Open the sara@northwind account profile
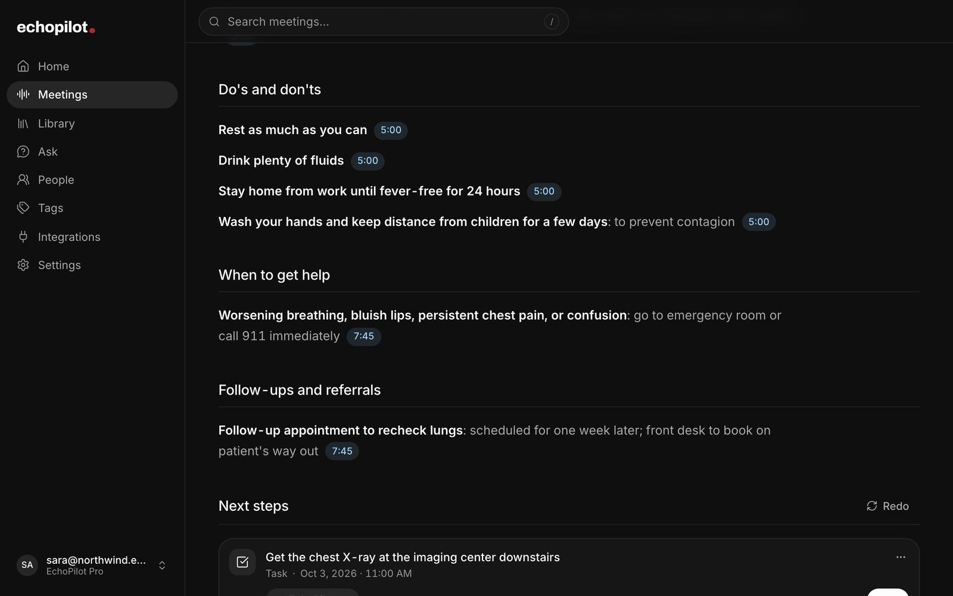Screen dimensions: 953x596 (92, 565)
